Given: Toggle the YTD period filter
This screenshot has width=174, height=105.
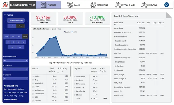Looking at the screenshot, I should 12,47.
